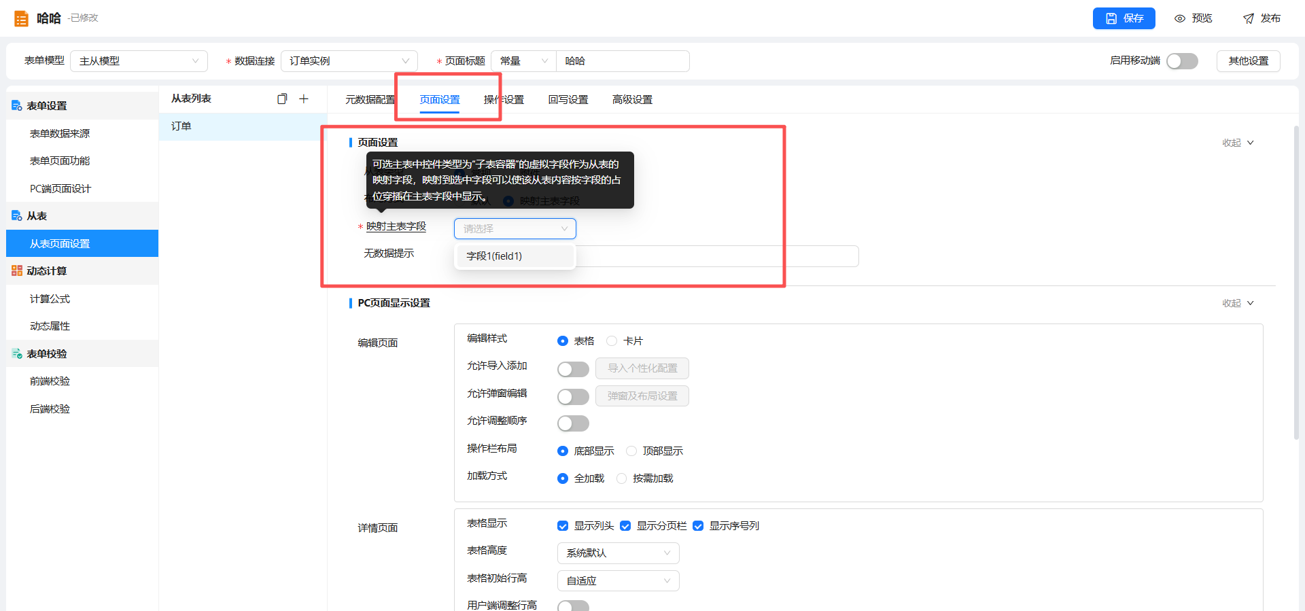Enable the 允许调整顺序 switch
Viewport: 1305px width, 611px height.
[573, 423]
